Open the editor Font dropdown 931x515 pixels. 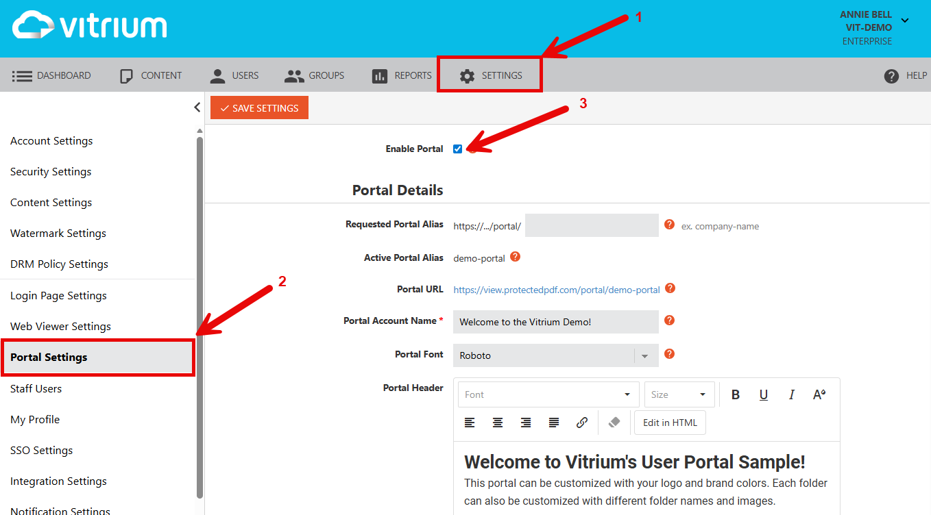pos(548,394)
